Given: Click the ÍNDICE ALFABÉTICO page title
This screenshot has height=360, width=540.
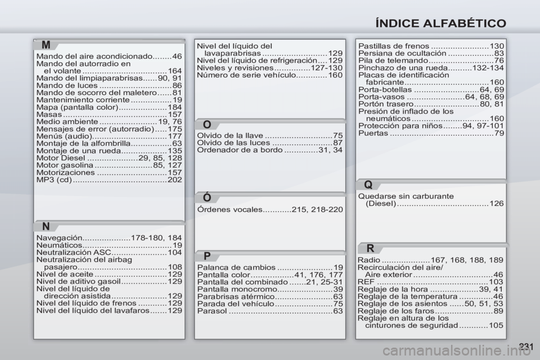Looking at the screenshot, I should [x=441, y=23].
